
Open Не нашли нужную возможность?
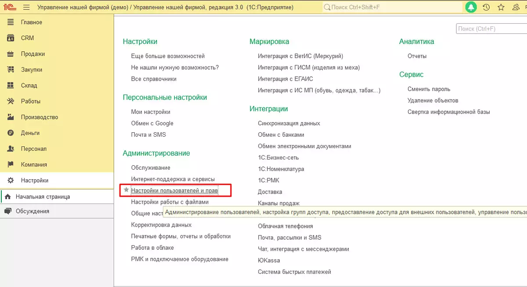point(175,67)
